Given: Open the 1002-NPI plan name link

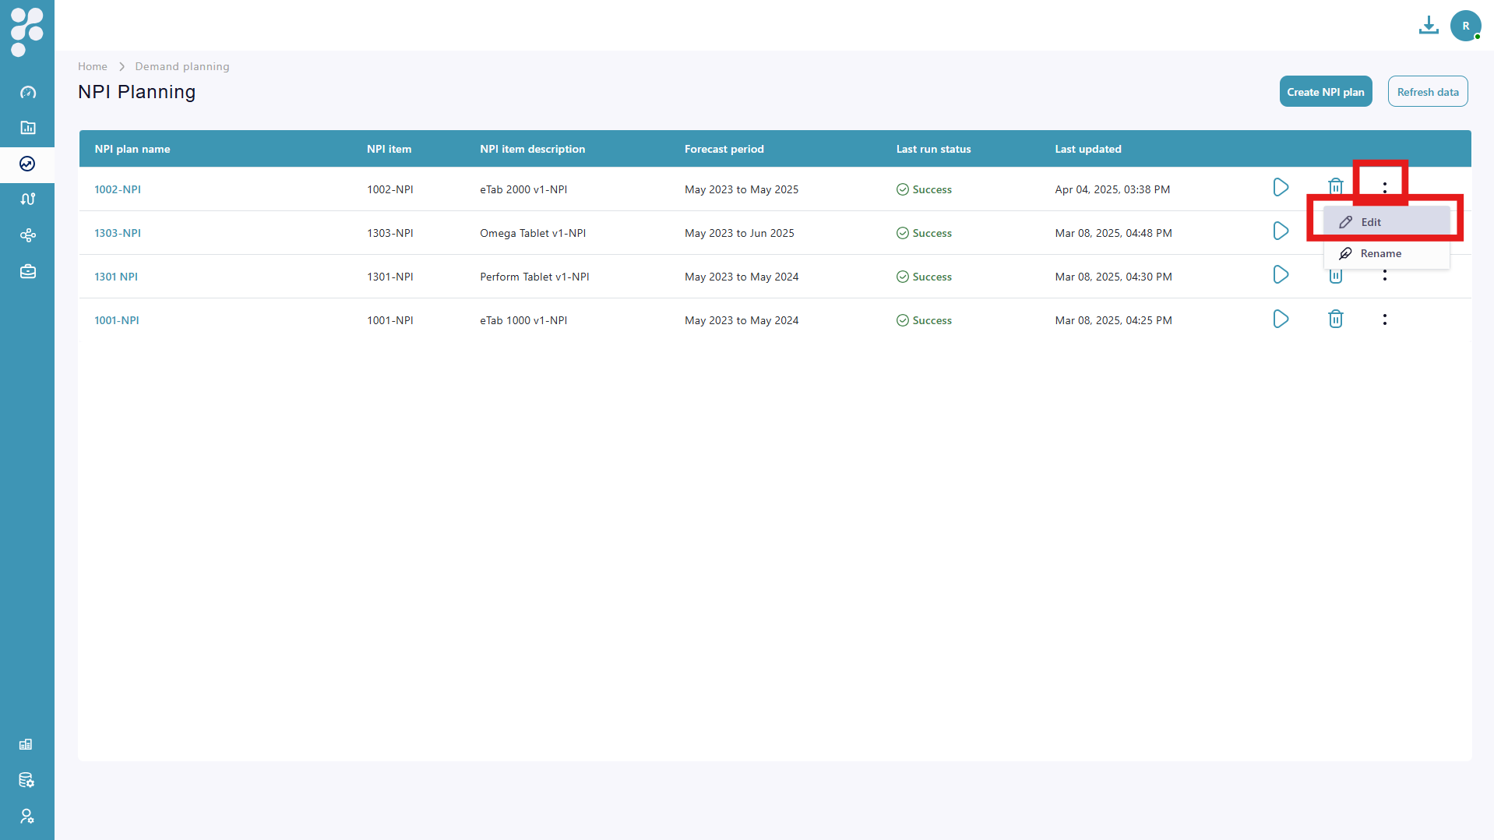Looking at the screenshot, I should [118, 189].
